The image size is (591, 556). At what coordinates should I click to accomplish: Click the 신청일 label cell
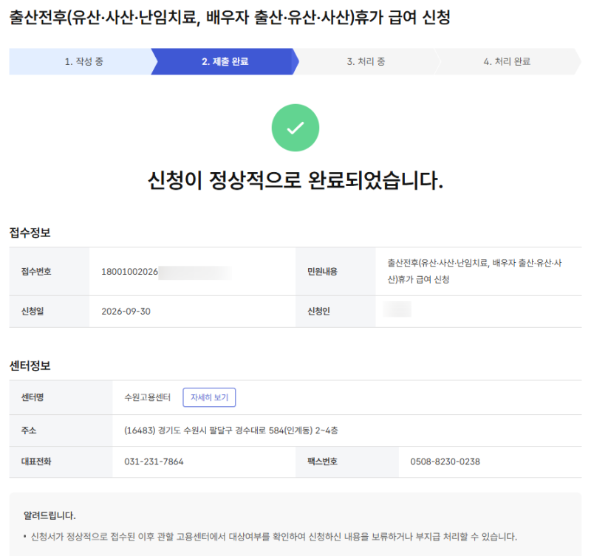pyautogui.click(x=49, y=312)
